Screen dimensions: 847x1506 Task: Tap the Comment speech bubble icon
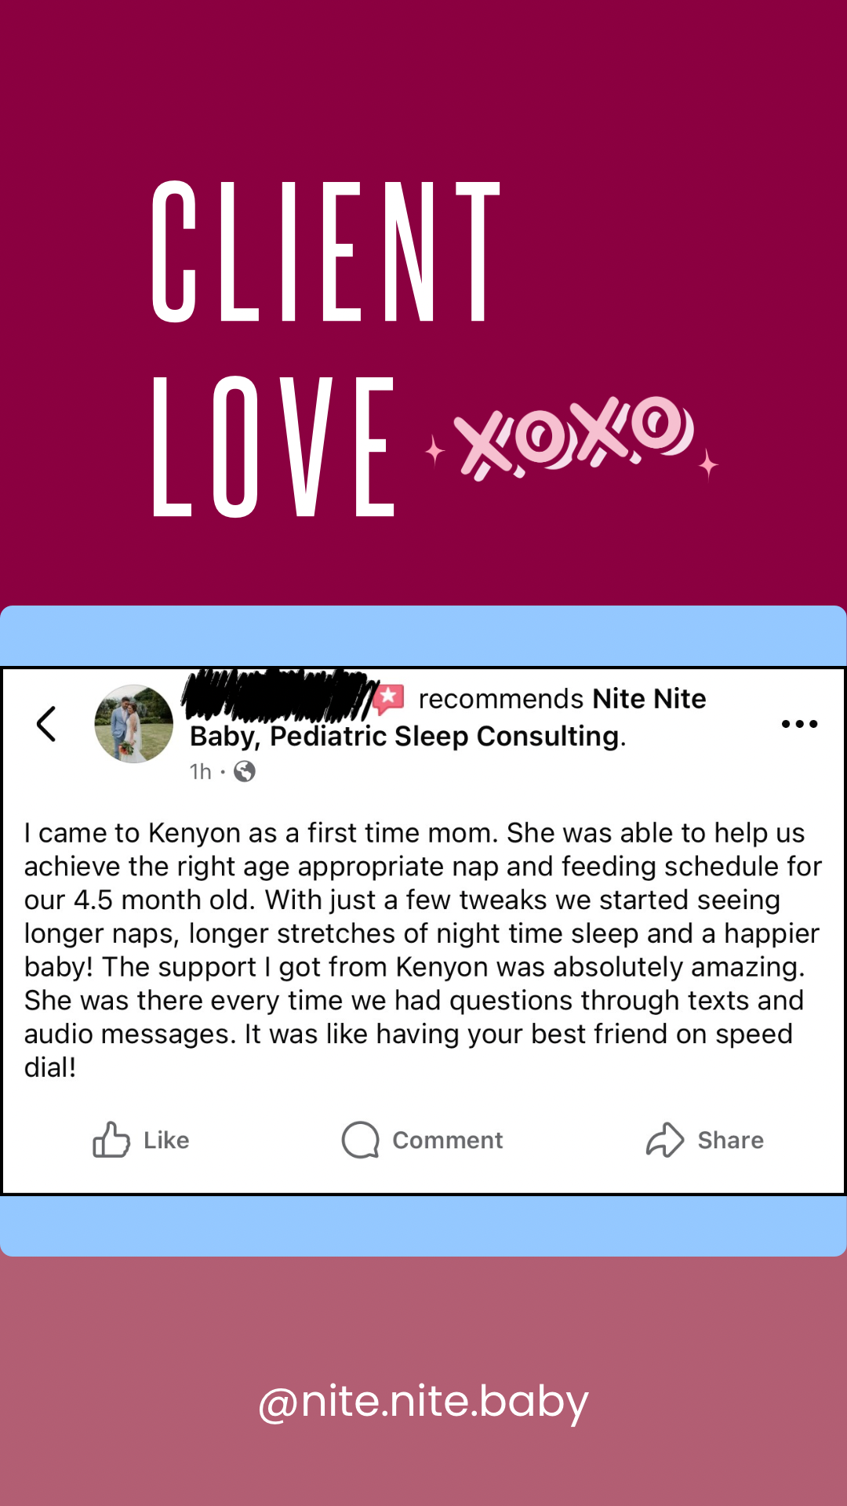click(361, 1140)
